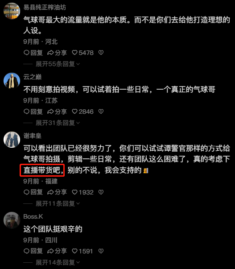Reply to the Boss.K comment

[33, 251]
